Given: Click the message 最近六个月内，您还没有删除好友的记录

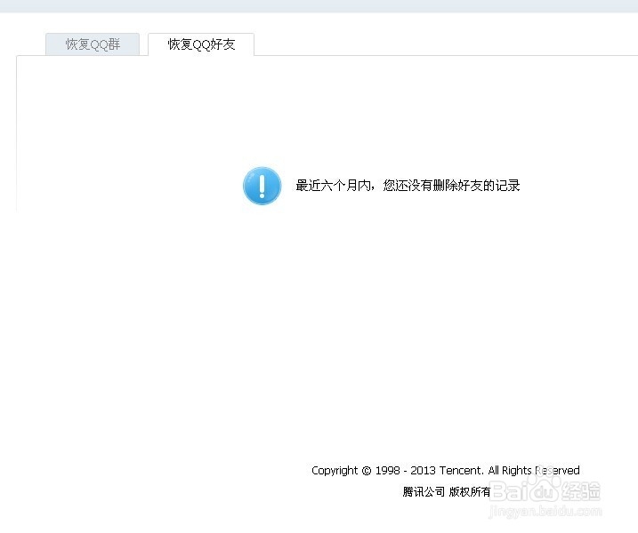Looking at the screenshot, I should tap(408, 186).
